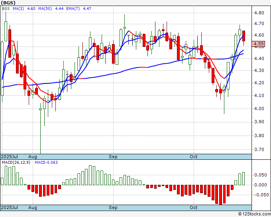Image resolution: width=271 pixels, height=217 pixels.
Task: Click the latest green MACD histogram bar
Action: (244, 178)
